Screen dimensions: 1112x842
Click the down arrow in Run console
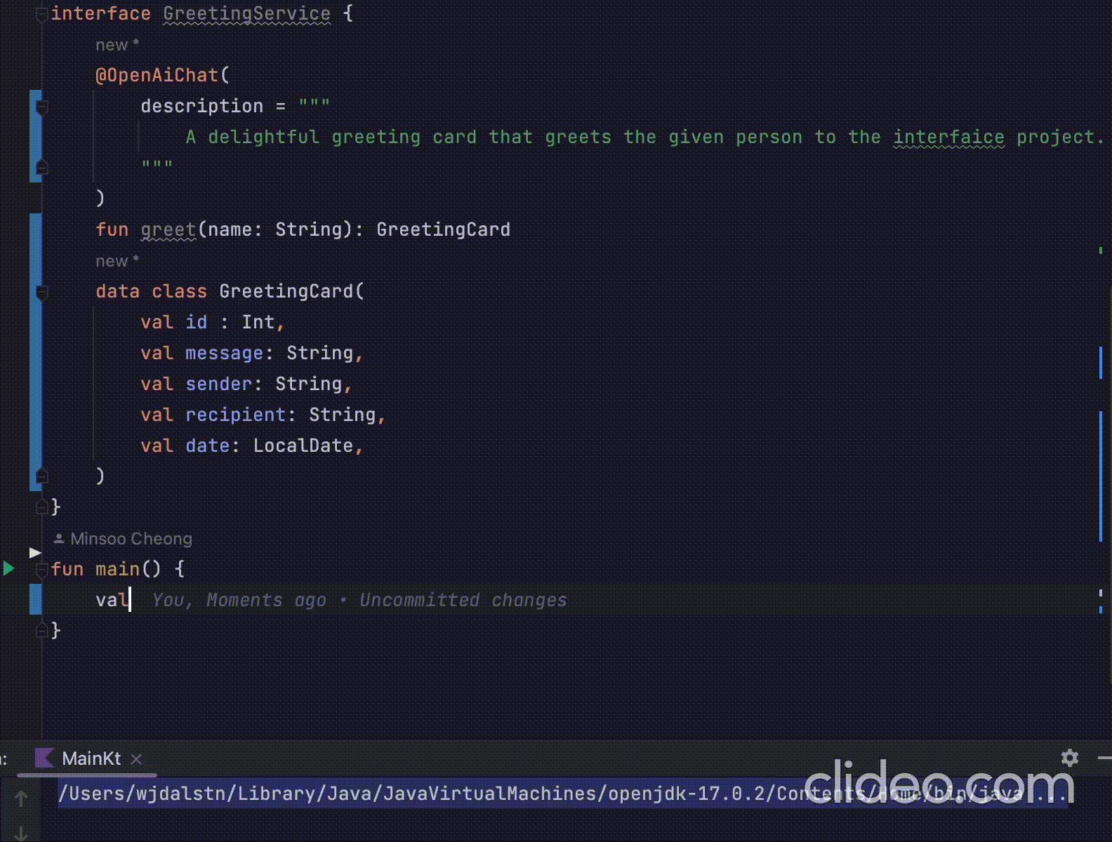pyautogui.click(x=21, y=834)
